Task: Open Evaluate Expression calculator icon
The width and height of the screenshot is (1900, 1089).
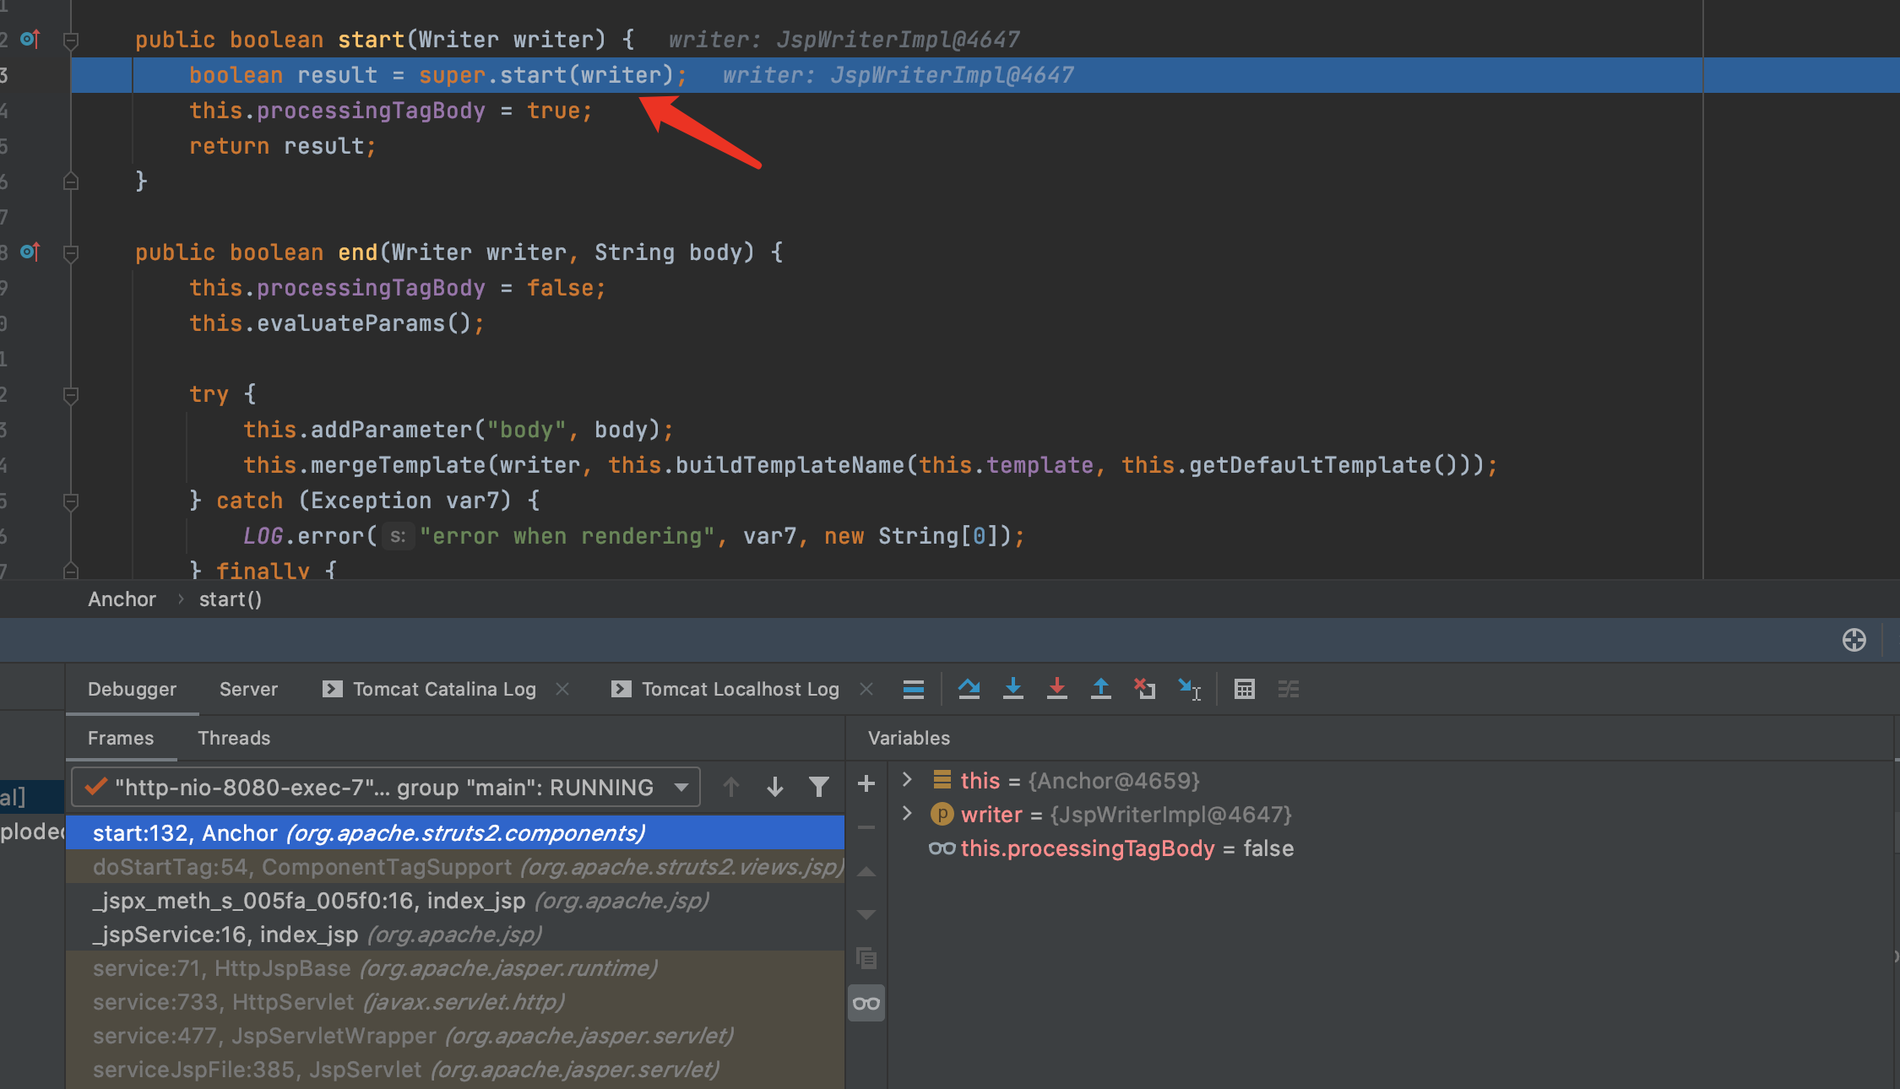Action: [x=1245, y=690]
